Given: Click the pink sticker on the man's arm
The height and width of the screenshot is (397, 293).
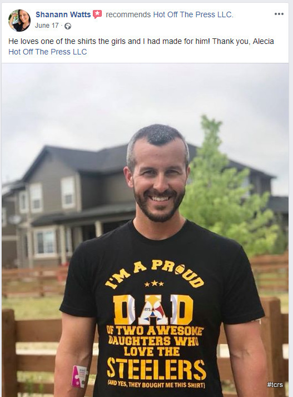Looking at the screenshot, I should (79, 376).
